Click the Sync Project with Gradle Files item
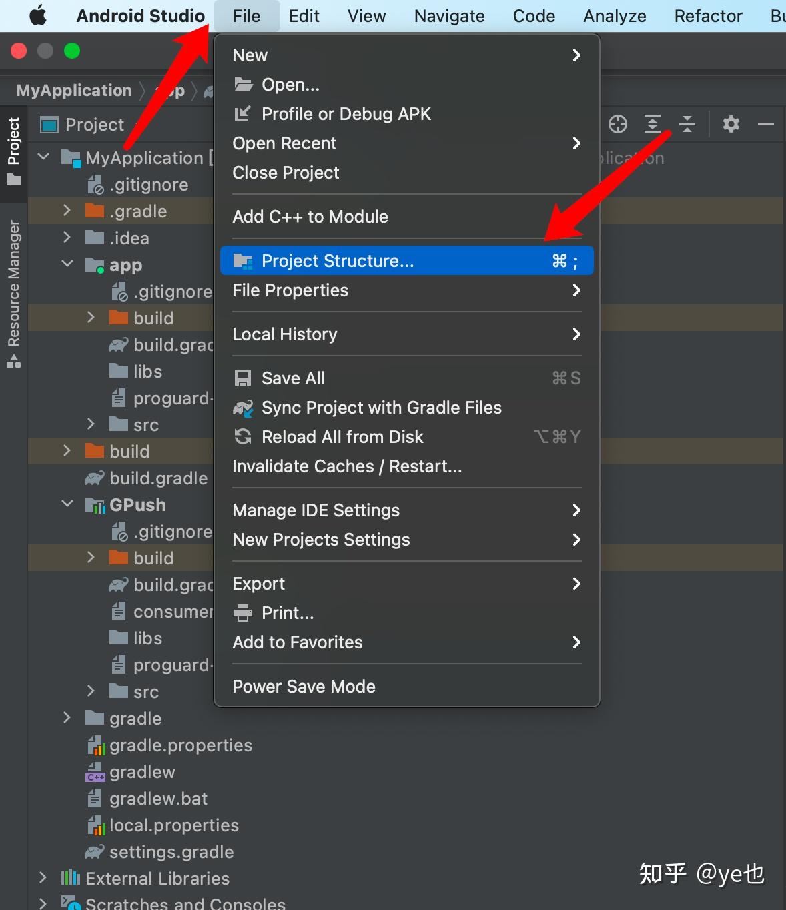 click(x=381, y=408)
